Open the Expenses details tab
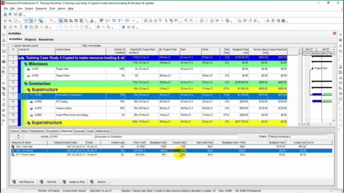The image size is (344, 193). (x=80, y=131)
